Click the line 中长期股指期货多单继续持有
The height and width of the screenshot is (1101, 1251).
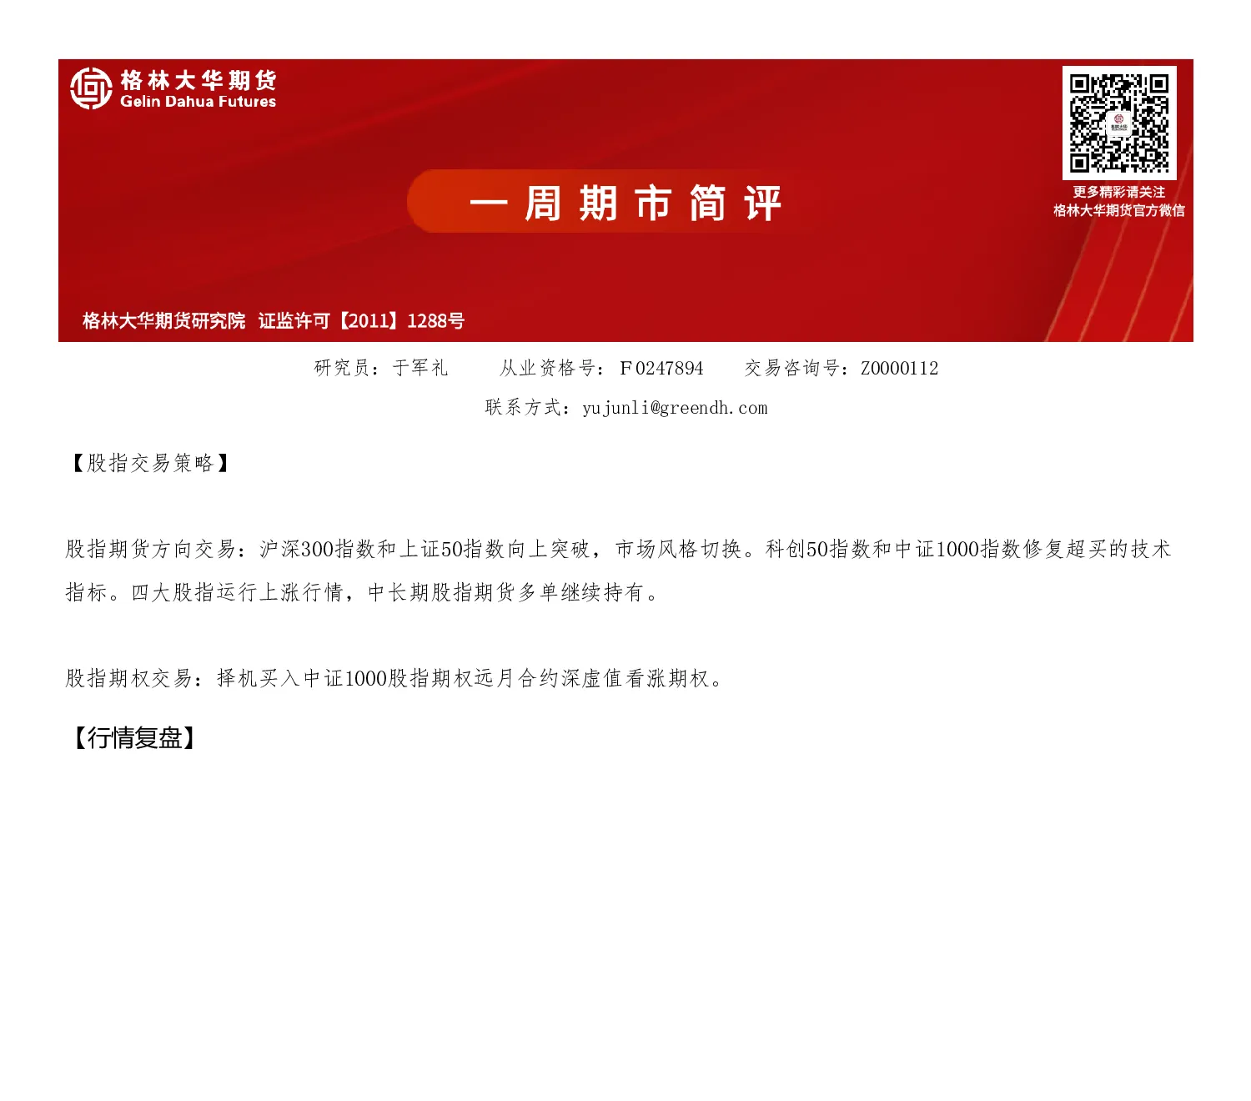515,592
